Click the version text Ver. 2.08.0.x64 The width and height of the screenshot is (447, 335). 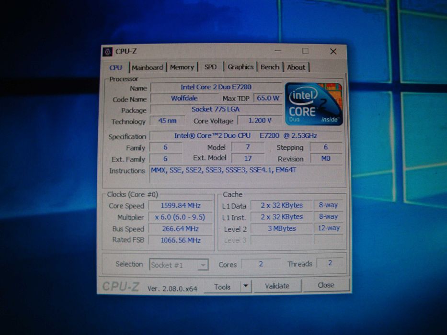pos(172,289)
